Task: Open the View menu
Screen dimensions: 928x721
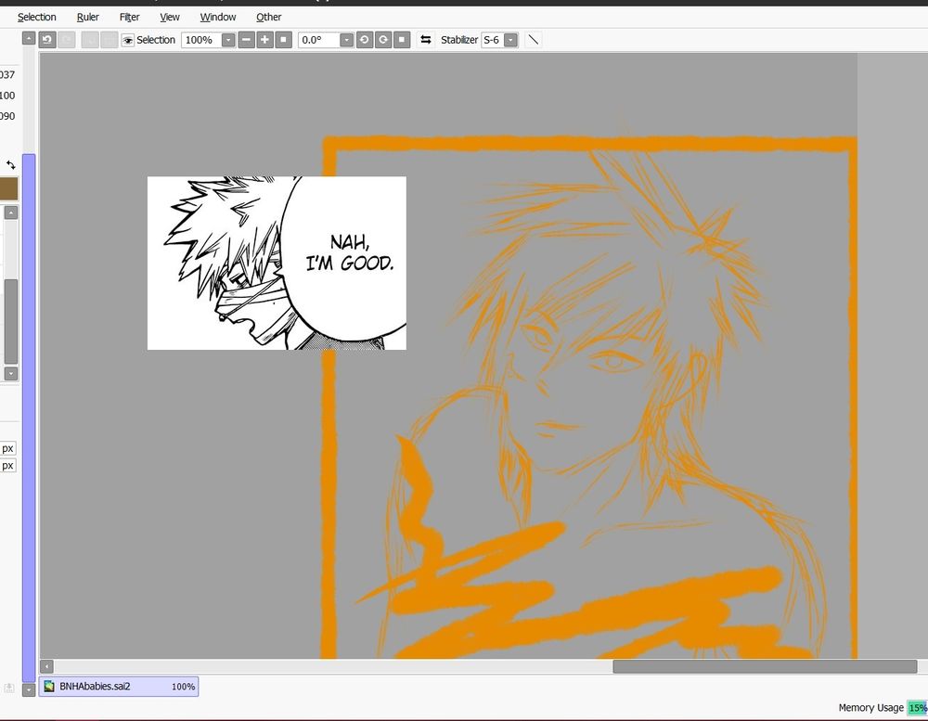Action: coord(169,17)
